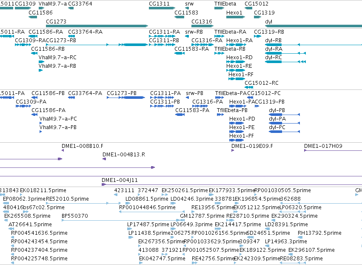Click the GM12787.5prime EST label

[202, 216]
